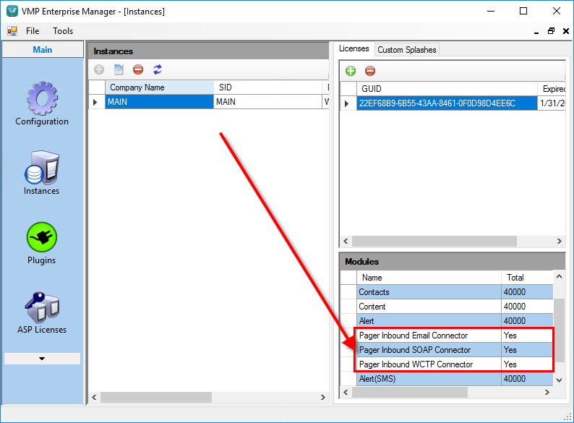This screenshot has height=423, width=574.
Task: Remove license with red minus icon
Action: click(370, 71)
